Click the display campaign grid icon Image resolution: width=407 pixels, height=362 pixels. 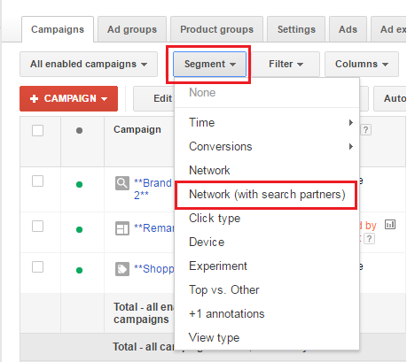(x=122, y=228)
